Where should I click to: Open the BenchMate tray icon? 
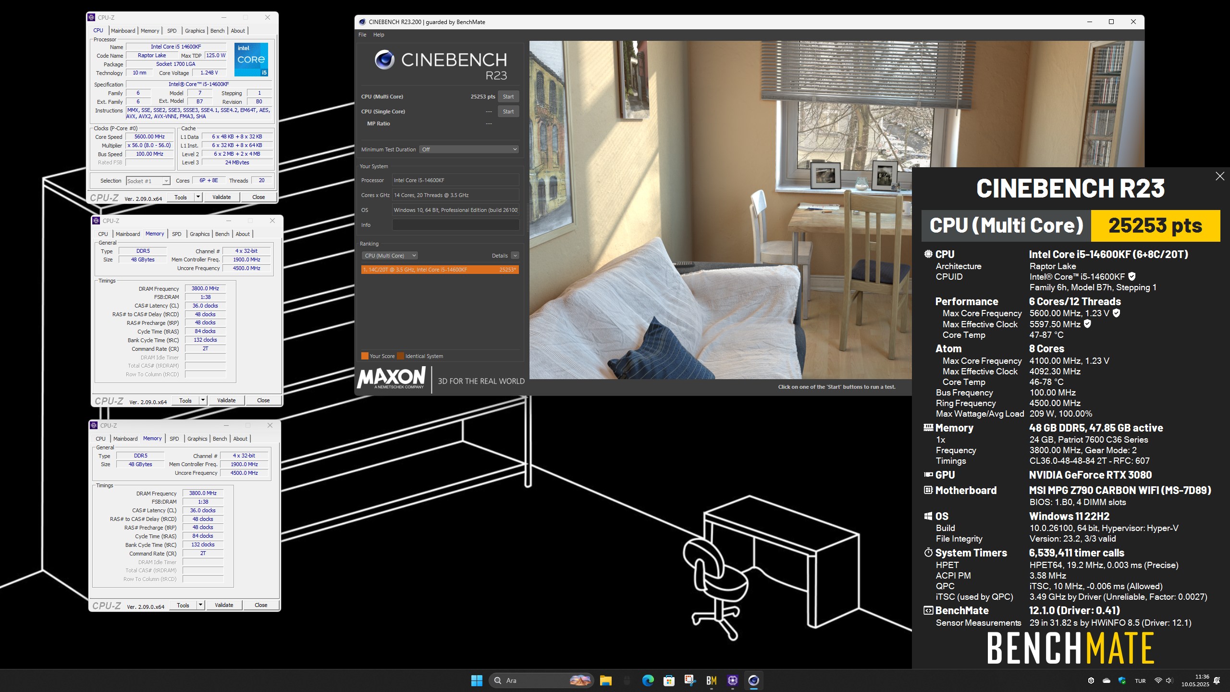click(x=1091, y=680)
